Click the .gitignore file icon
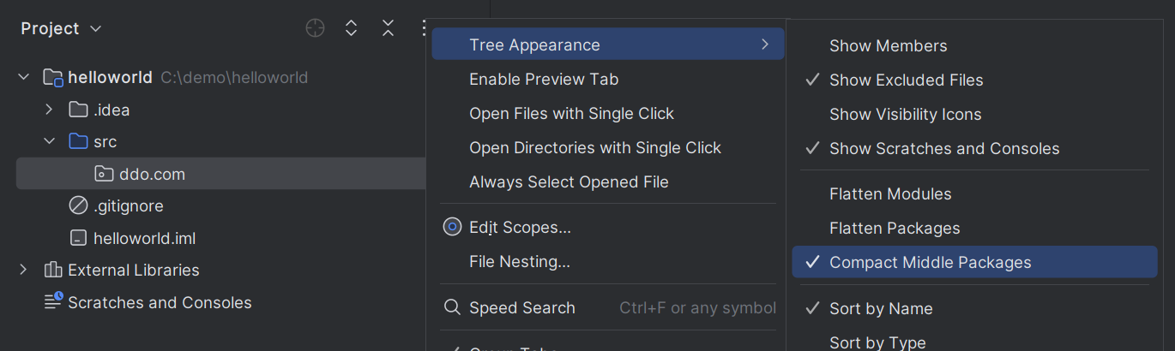This screenshot has width=1175, height=351. (x=78, y=205)
